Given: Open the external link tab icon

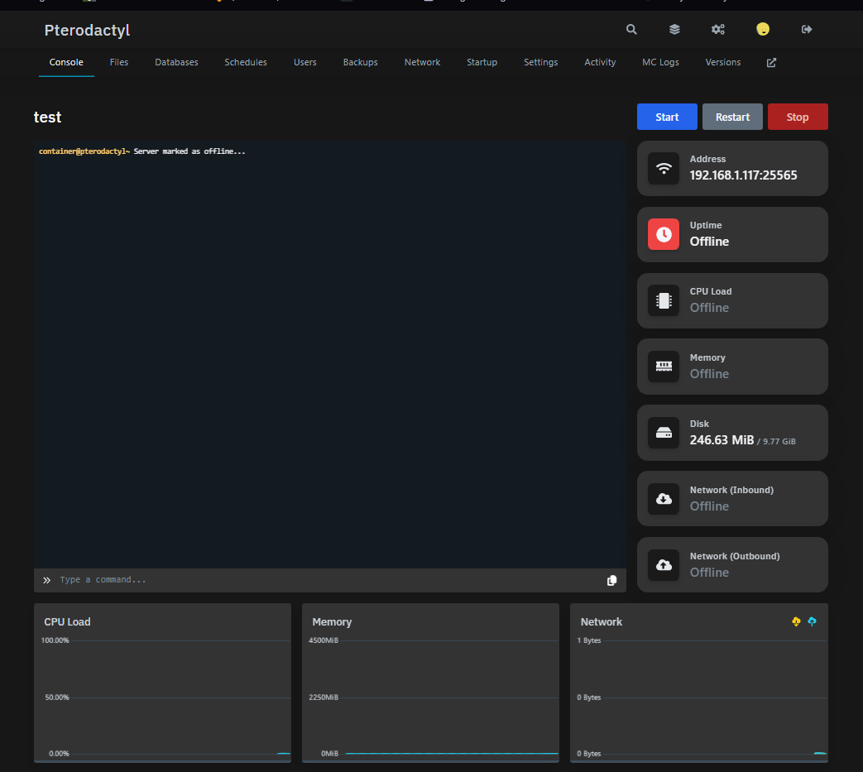Looking at the screenshot, I should (x=771, y=63).
